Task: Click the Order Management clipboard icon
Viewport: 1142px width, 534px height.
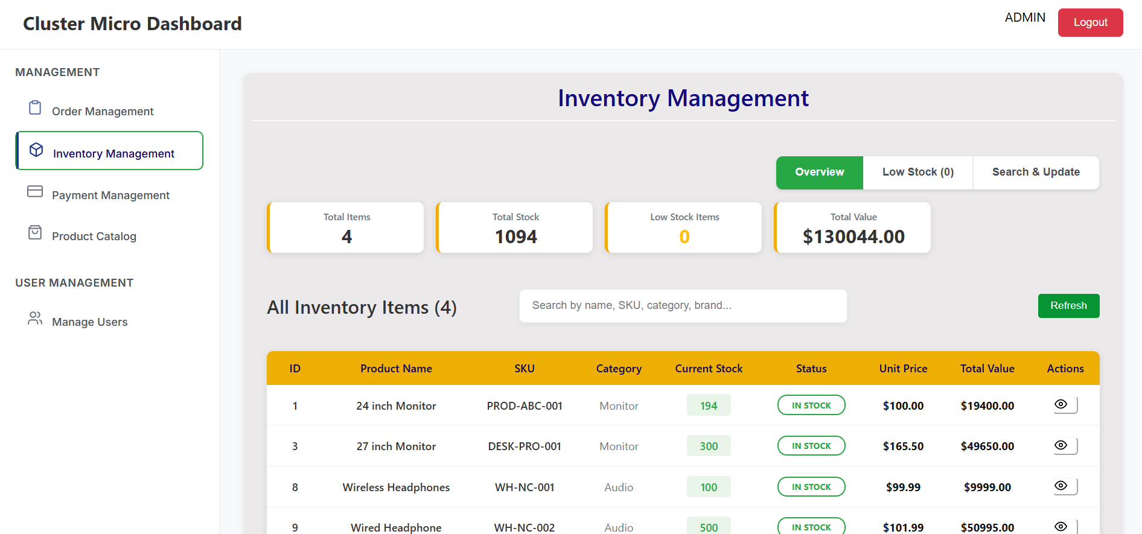Action: coord(35,108)
